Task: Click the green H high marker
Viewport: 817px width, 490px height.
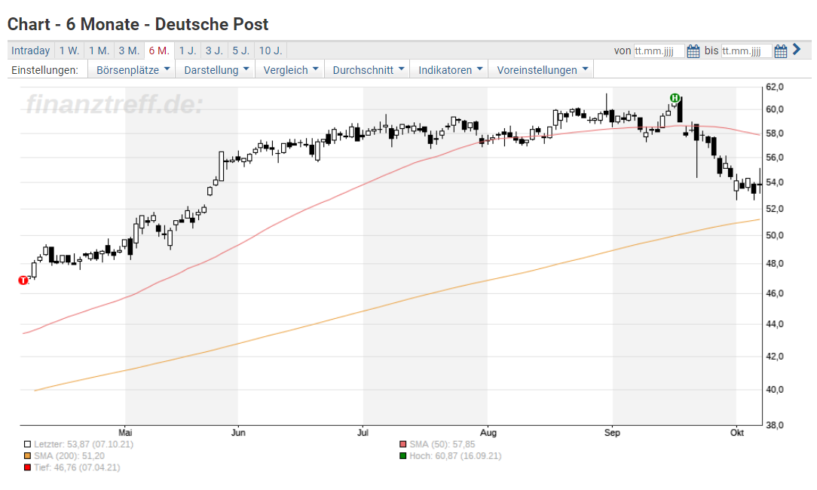Action: [x=675, y=98]
